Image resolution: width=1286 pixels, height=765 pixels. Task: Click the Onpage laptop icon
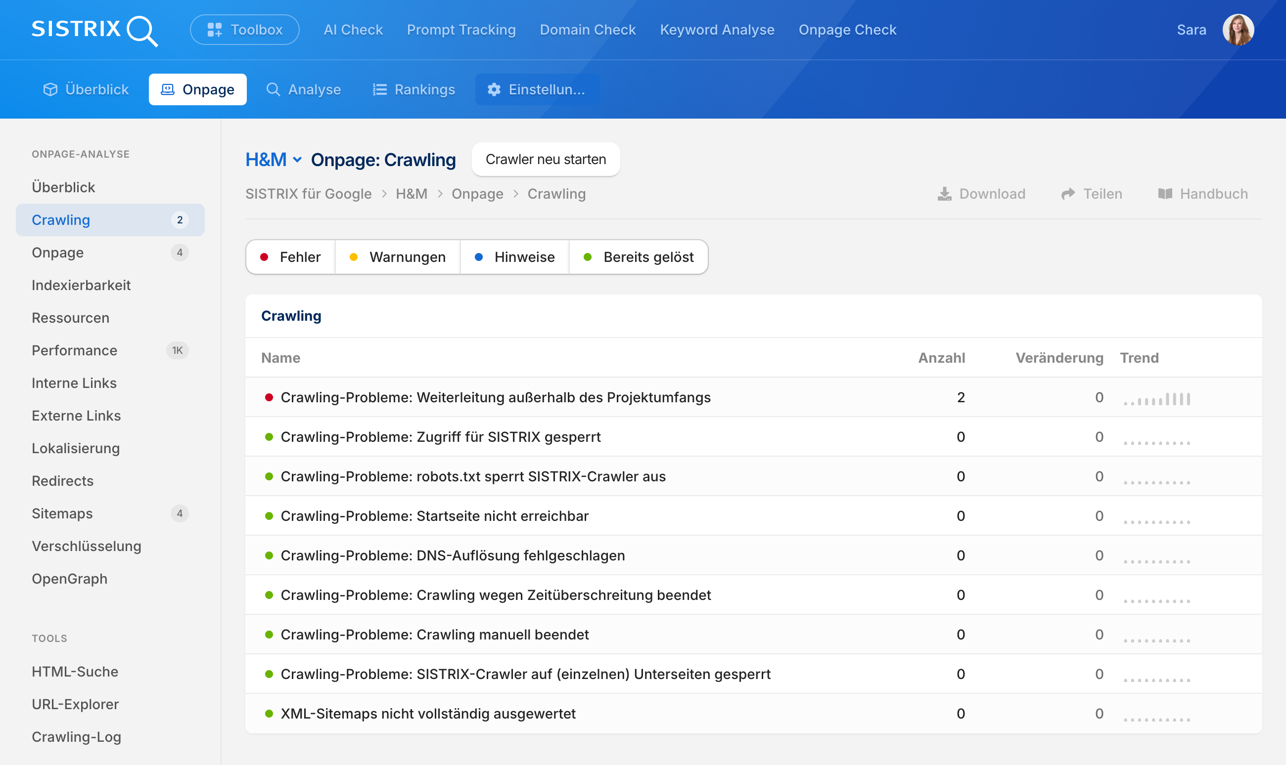pos(168,90)
